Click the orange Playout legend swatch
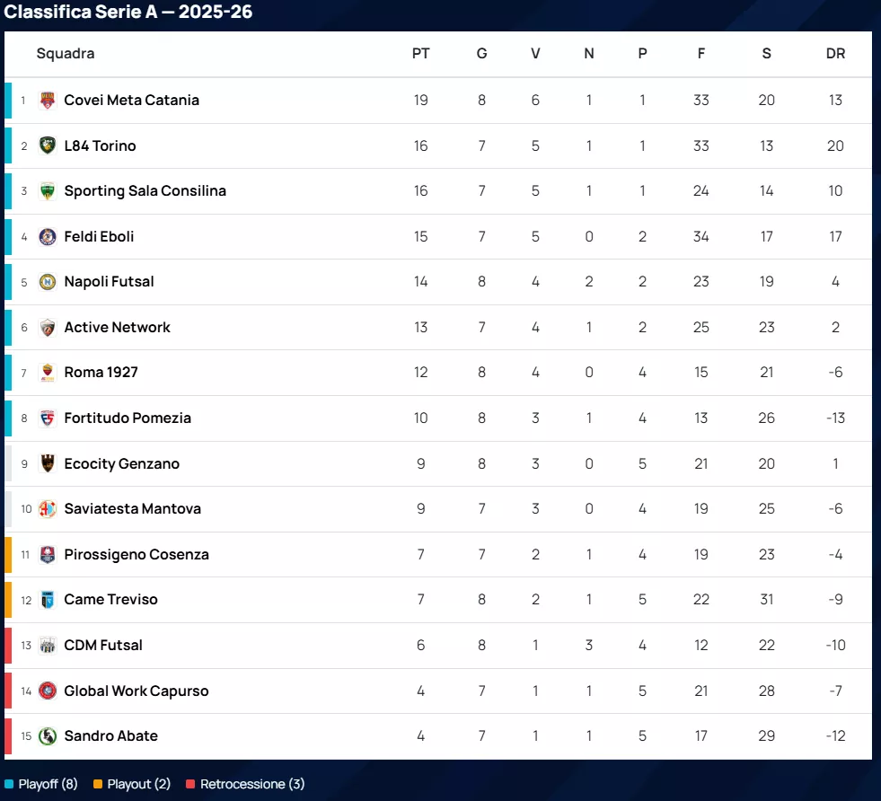881x801 pixels. point(98,784)
